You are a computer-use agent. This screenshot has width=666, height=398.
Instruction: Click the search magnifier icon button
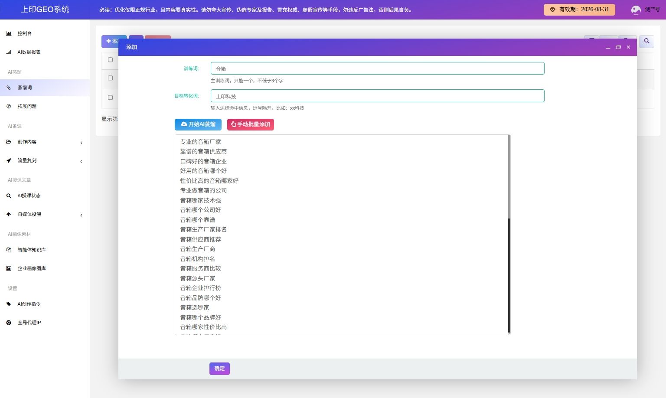click(646, 41)
